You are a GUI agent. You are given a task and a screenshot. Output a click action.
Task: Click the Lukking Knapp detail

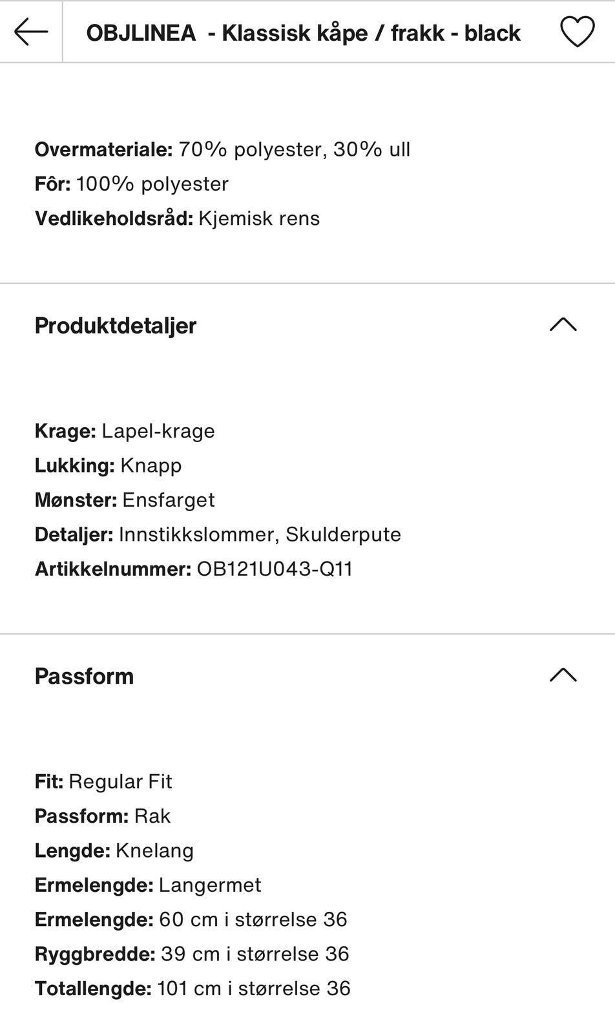(108, 465)
